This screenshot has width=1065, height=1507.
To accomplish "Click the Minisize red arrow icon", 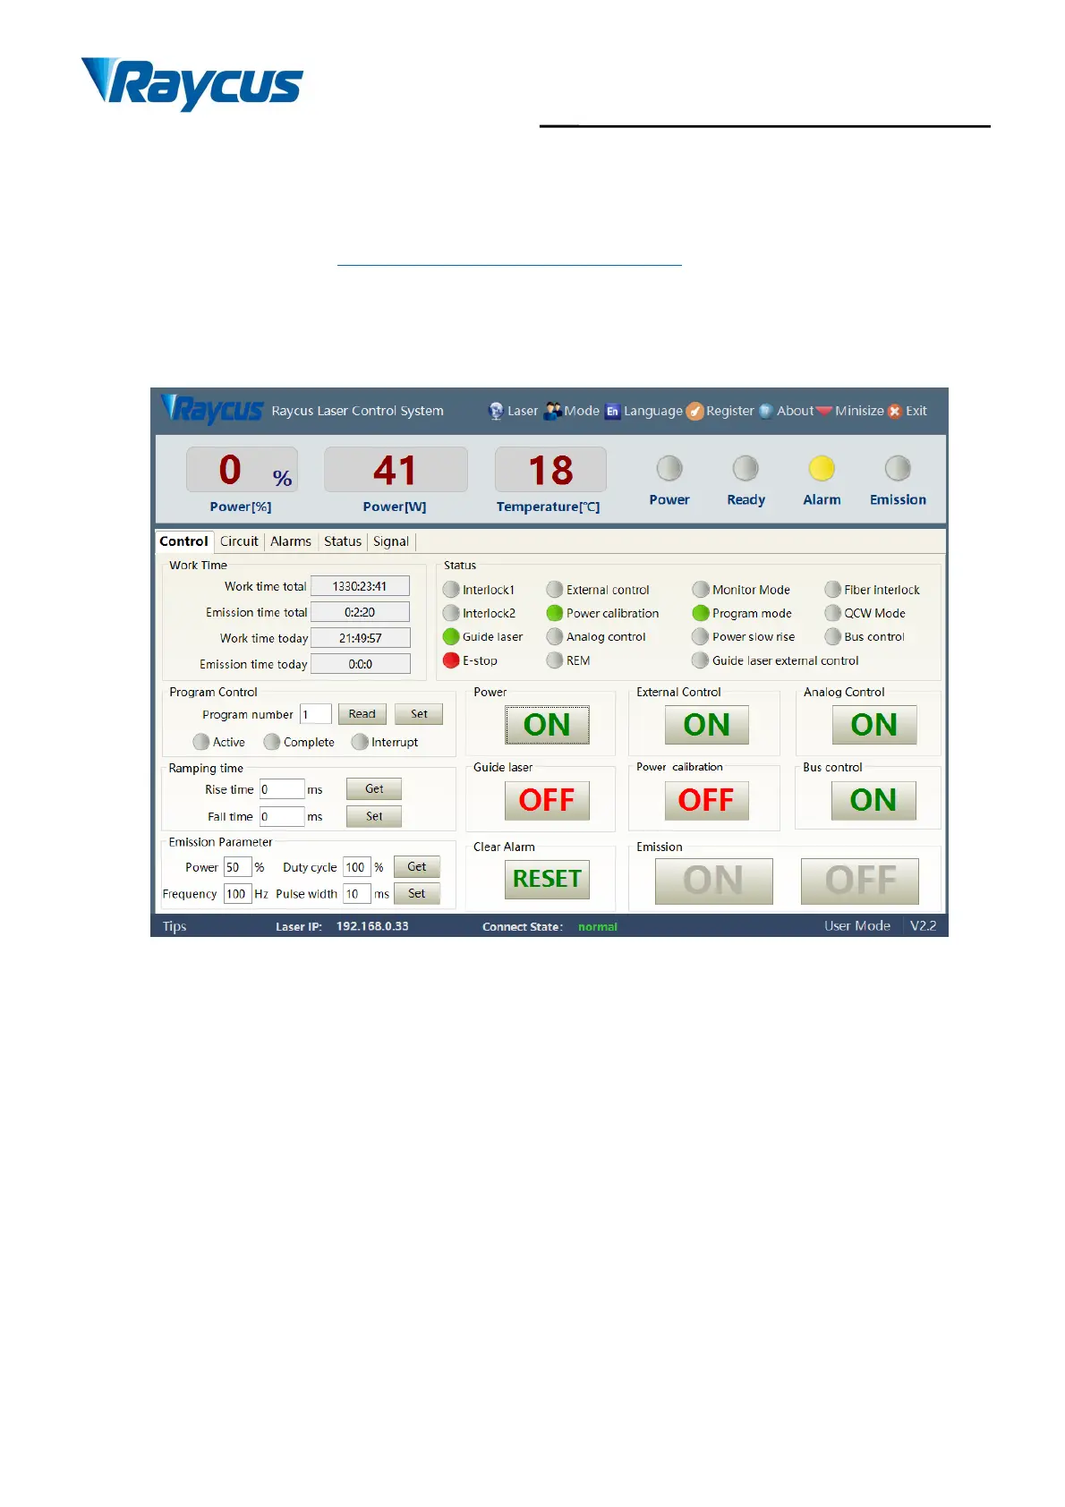I will pyautogui.click(x=823, y=411).
